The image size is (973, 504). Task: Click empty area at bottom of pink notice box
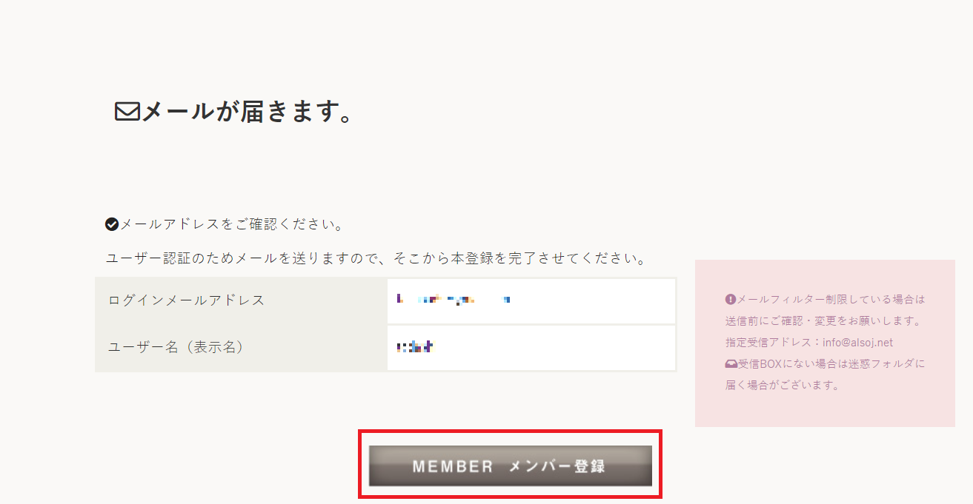[x=824, y=411]
